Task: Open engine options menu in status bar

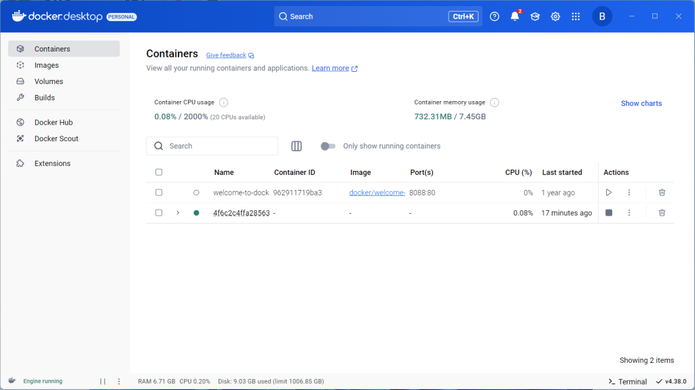Action: tap(119, 381)
